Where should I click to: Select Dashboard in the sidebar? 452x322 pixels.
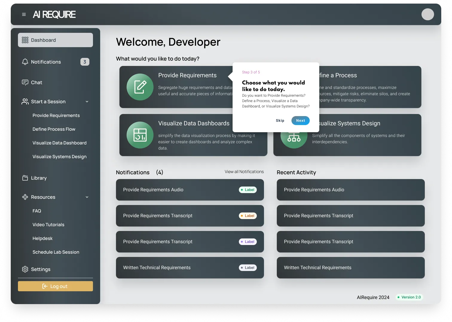click(x=55, y=40)
